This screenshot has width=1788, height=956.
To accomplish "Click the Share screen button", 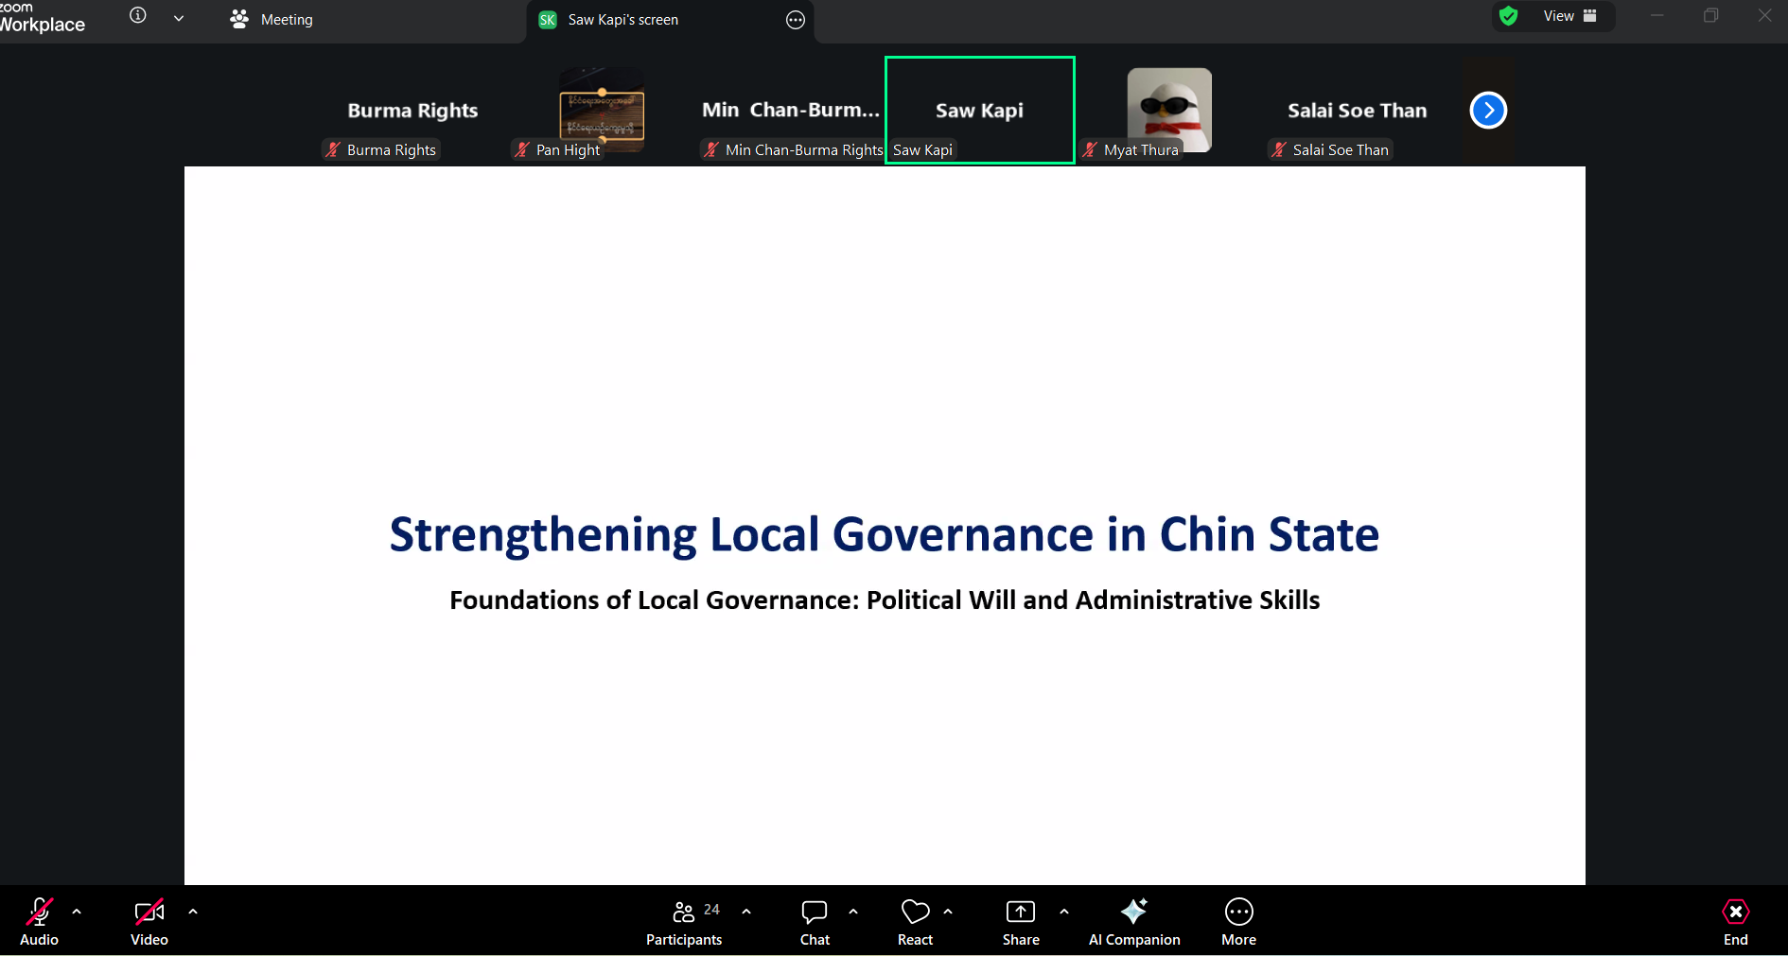I will [x=1021, y=922].
